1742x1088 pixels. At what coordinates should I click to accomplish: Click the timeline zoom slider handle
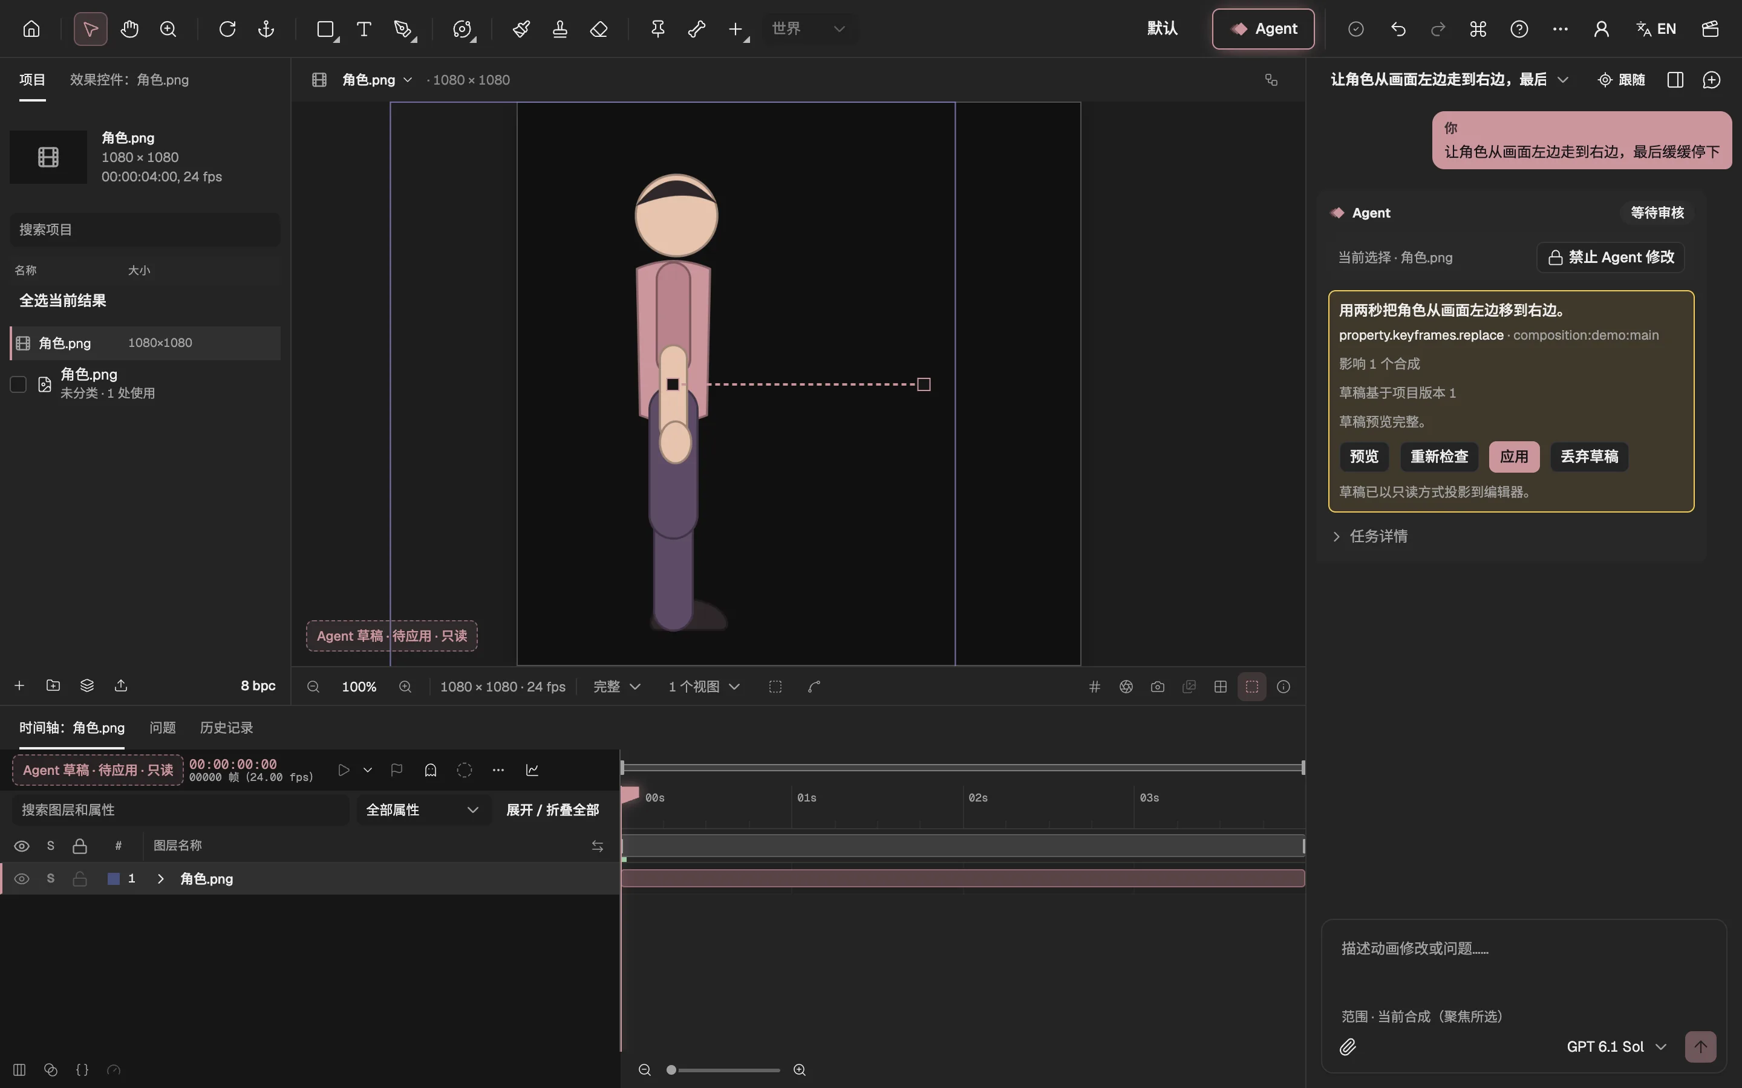[671, 1070]
